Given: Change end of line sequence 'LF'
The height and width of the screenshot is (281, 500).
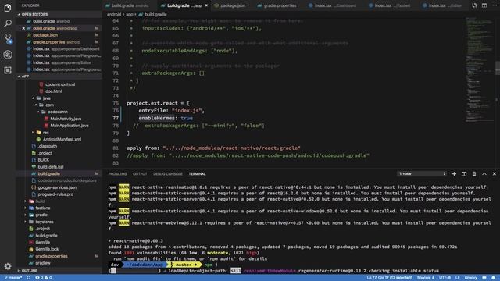Looking at the screenshot, I should (457, 278).
